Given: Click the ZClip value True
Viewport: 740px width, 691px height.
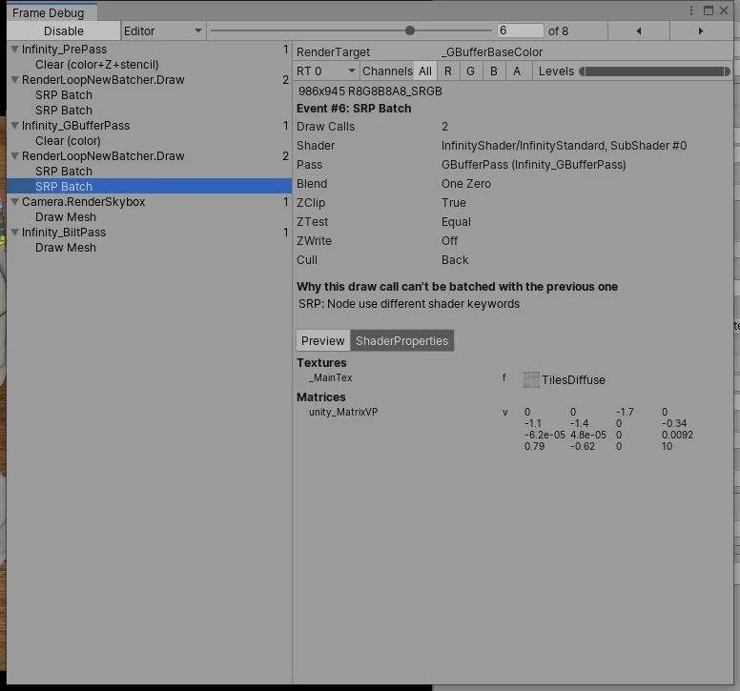Looking at the screenshot, I should (x=454, y=203).
